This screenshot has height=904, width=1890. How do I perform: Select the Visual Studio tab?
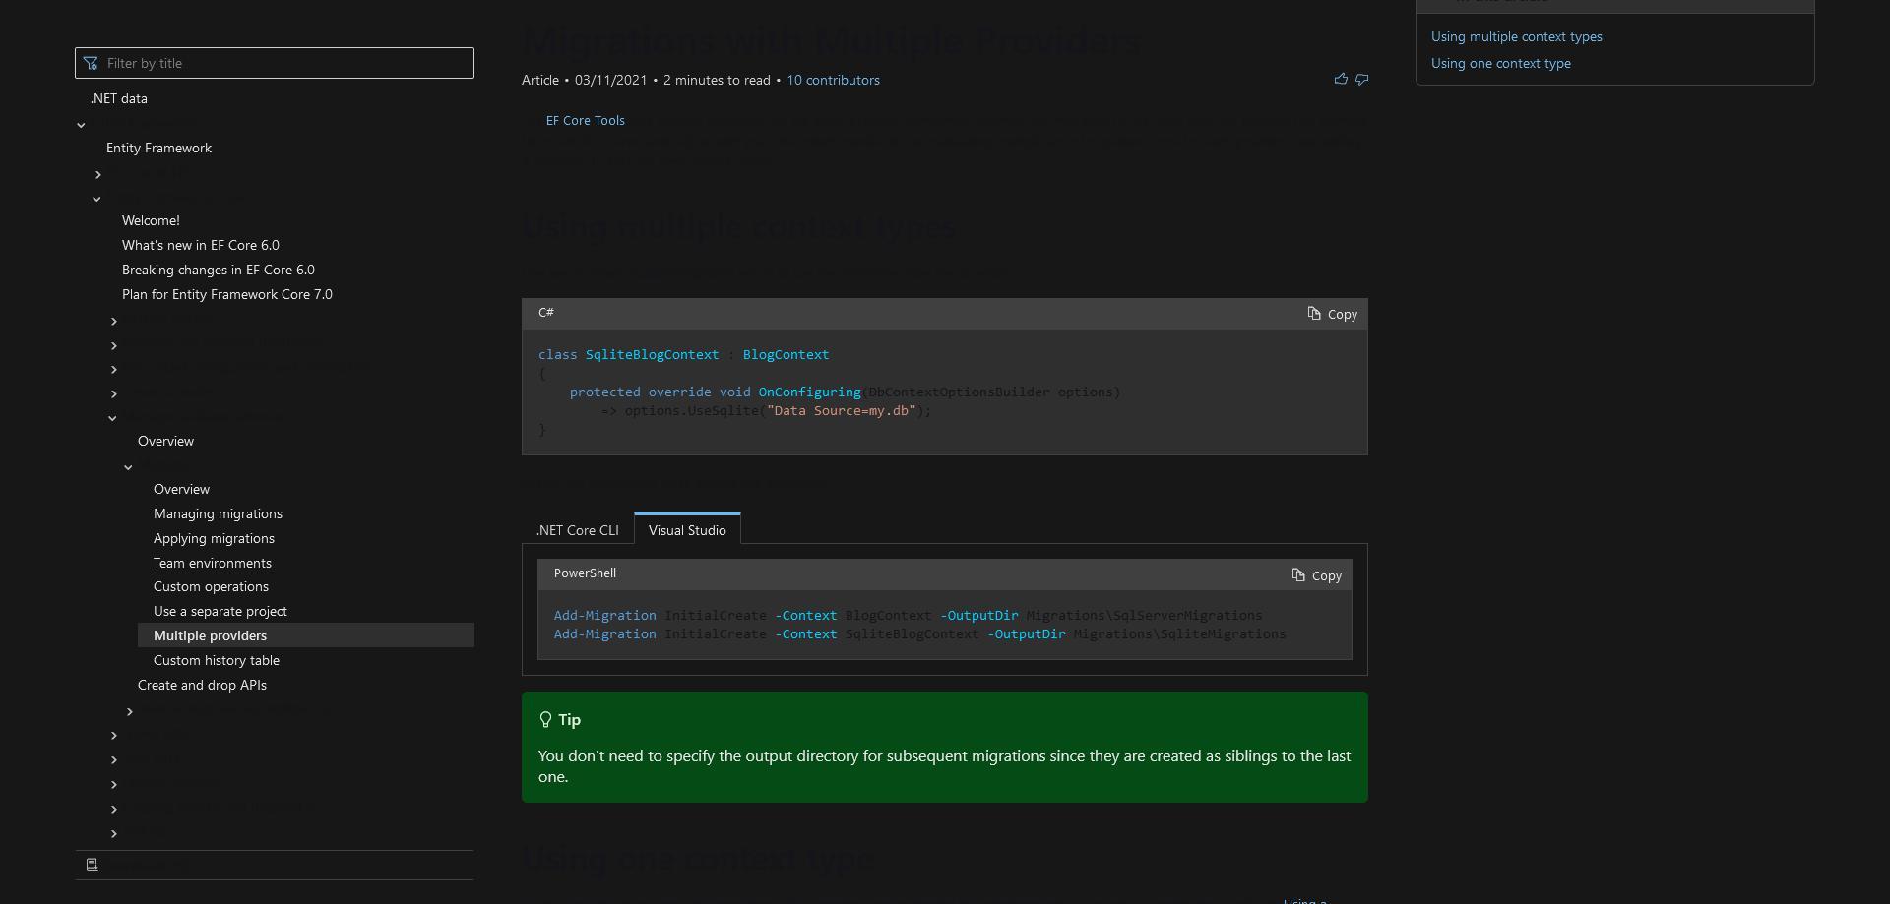687,529
